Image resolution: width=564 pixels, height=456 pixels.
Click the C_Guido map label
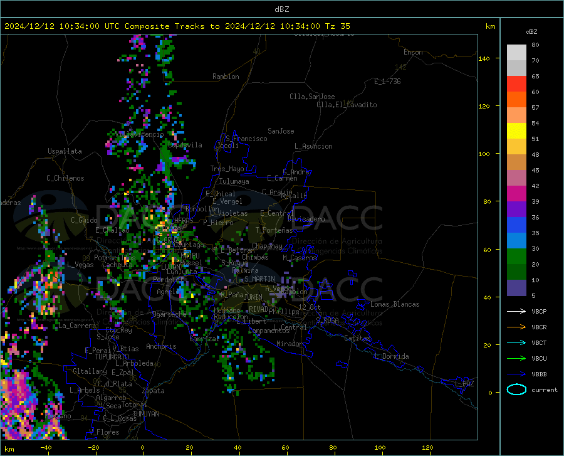pyautogui.click(x=84, y=220)
